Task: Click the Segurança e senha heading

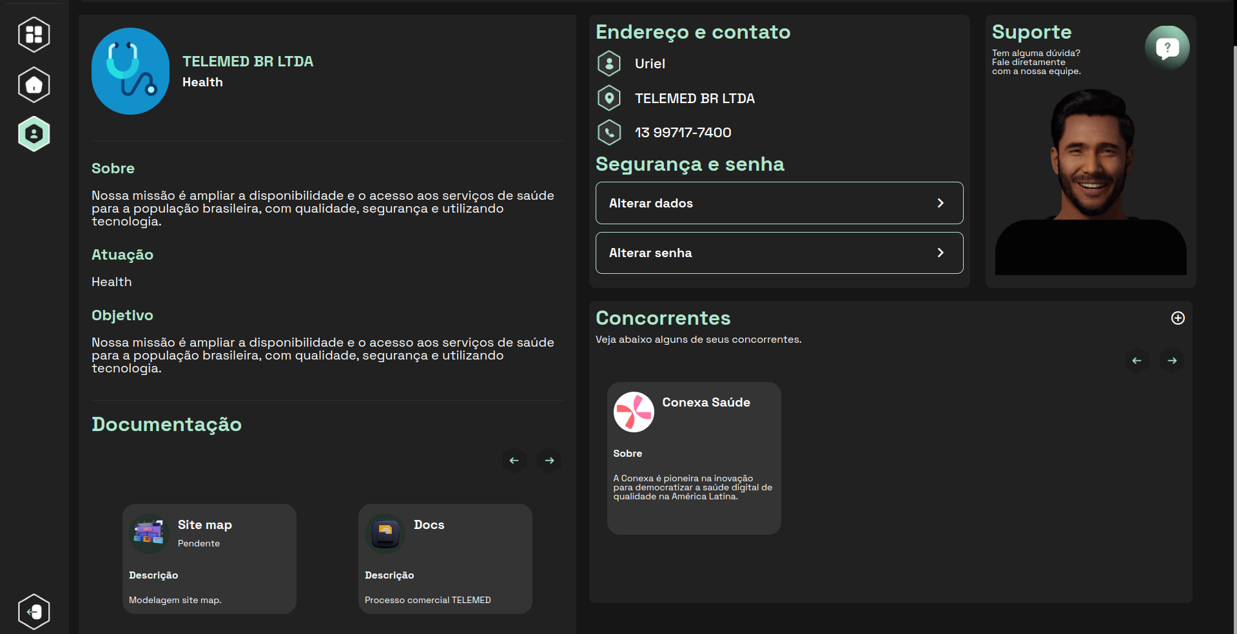Action: click(690, 164)
